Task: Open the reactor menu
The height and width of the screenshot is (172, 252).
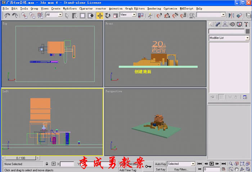Action: click(101, 9)
